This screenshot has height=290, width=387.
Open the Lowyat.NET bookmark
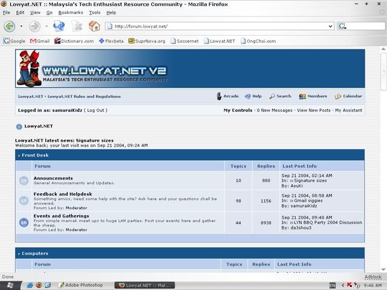click(220, 41)
